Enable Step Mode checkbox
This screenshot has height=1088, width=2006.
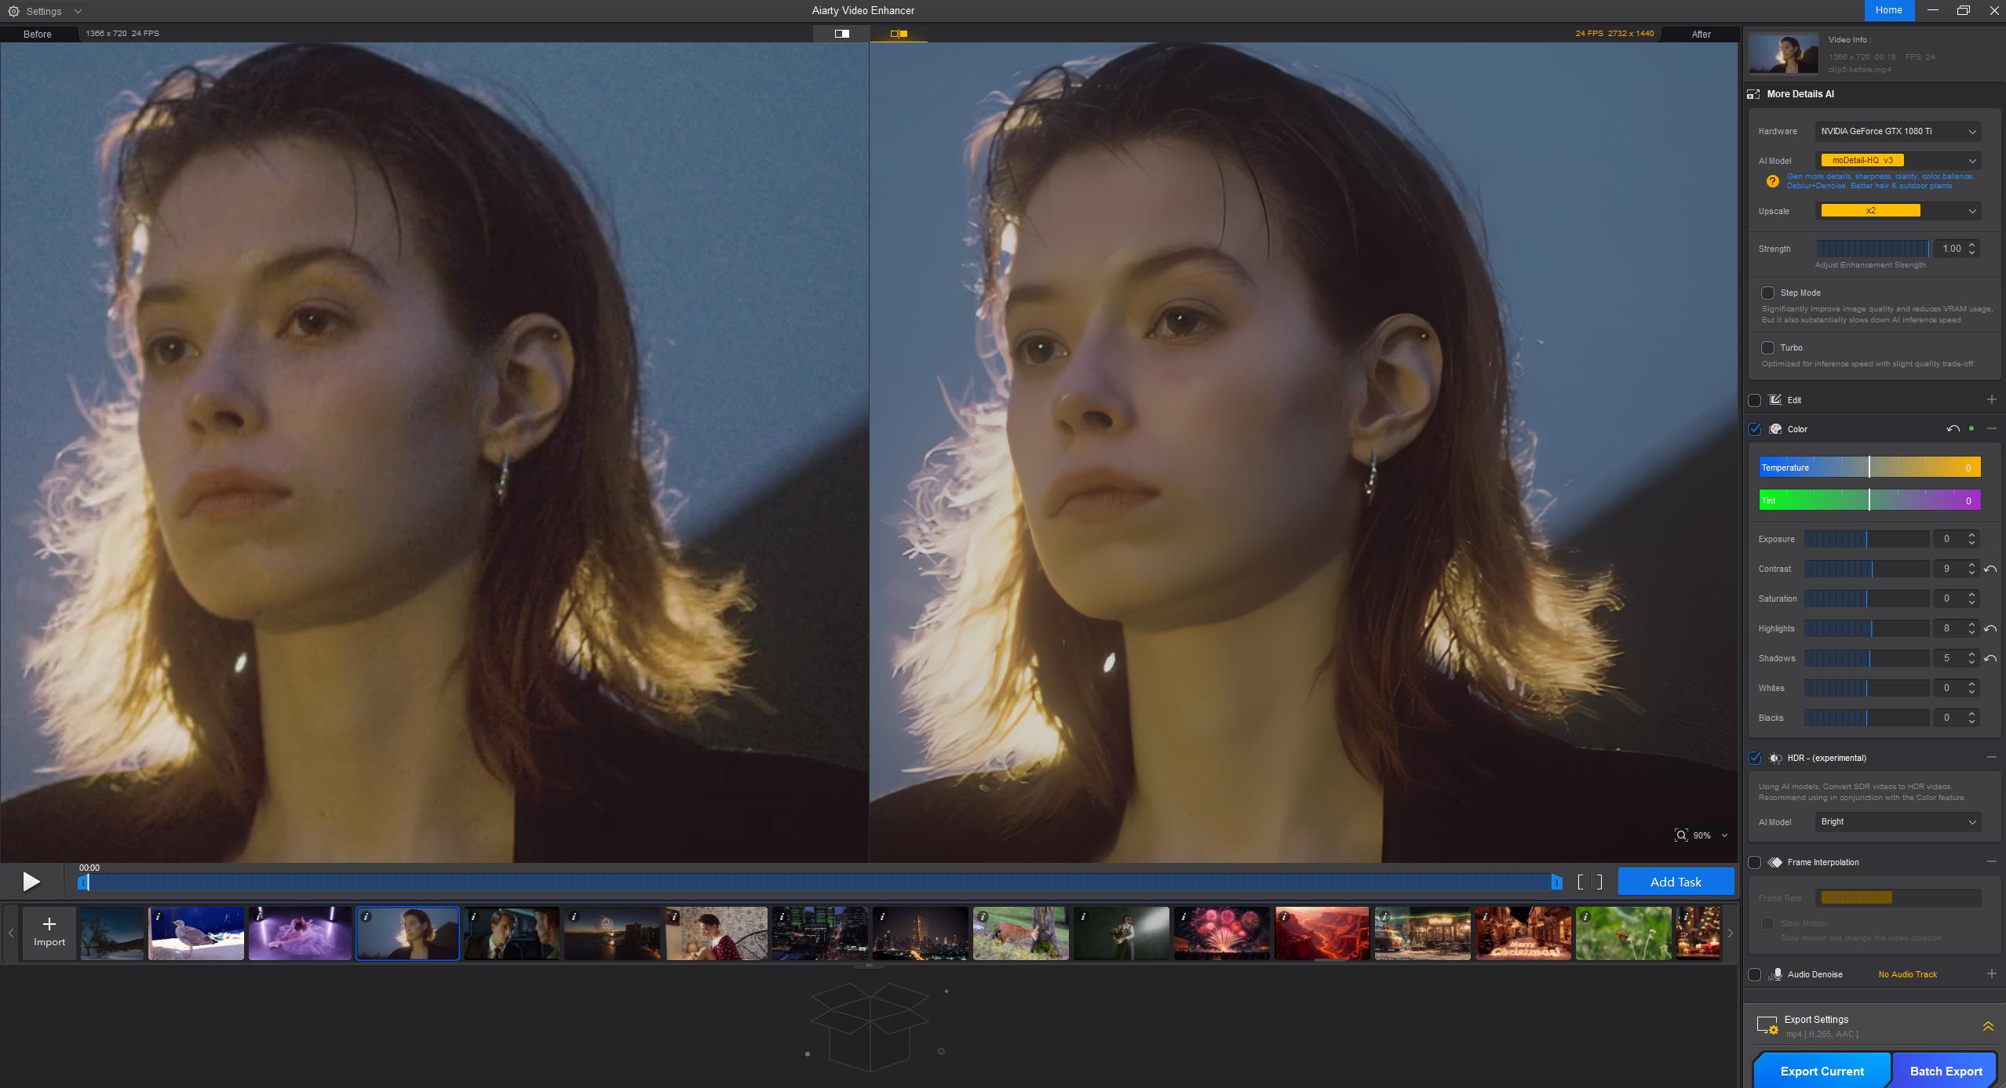point(1767,293)
